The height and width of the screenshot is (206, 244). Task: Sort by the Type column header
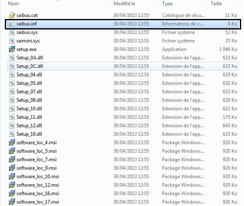coord(167,3)
